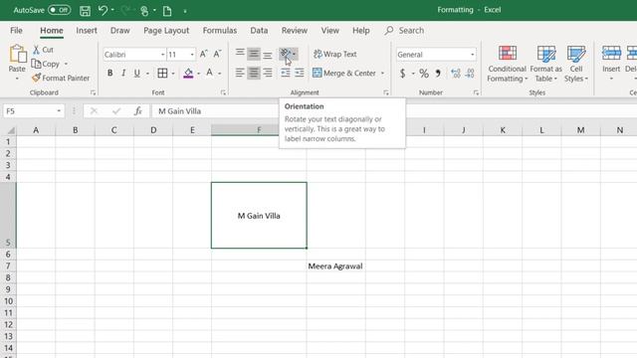Toggle the AutoSave switch
Viewport: 637px width, 358px height.
60,10
